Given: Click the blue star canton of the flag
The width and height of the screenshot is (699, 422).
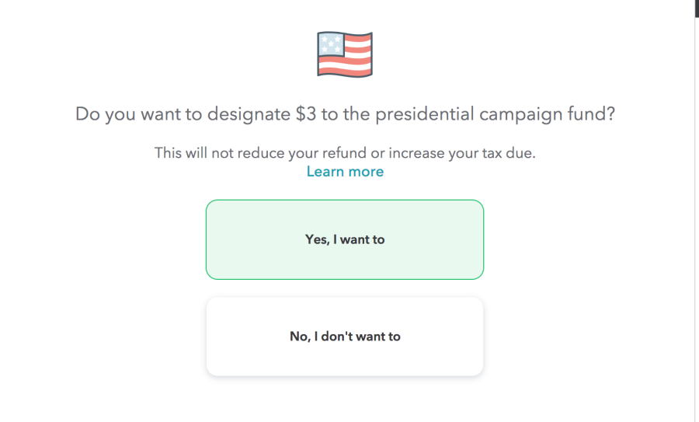Looking at the screenshot, I should pos(331,44).
